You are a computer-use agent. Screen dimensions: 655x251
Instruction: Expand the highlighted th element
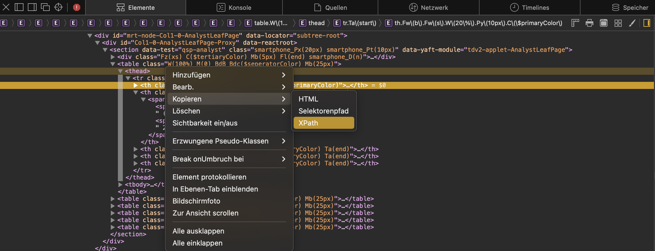click(135, 85)
